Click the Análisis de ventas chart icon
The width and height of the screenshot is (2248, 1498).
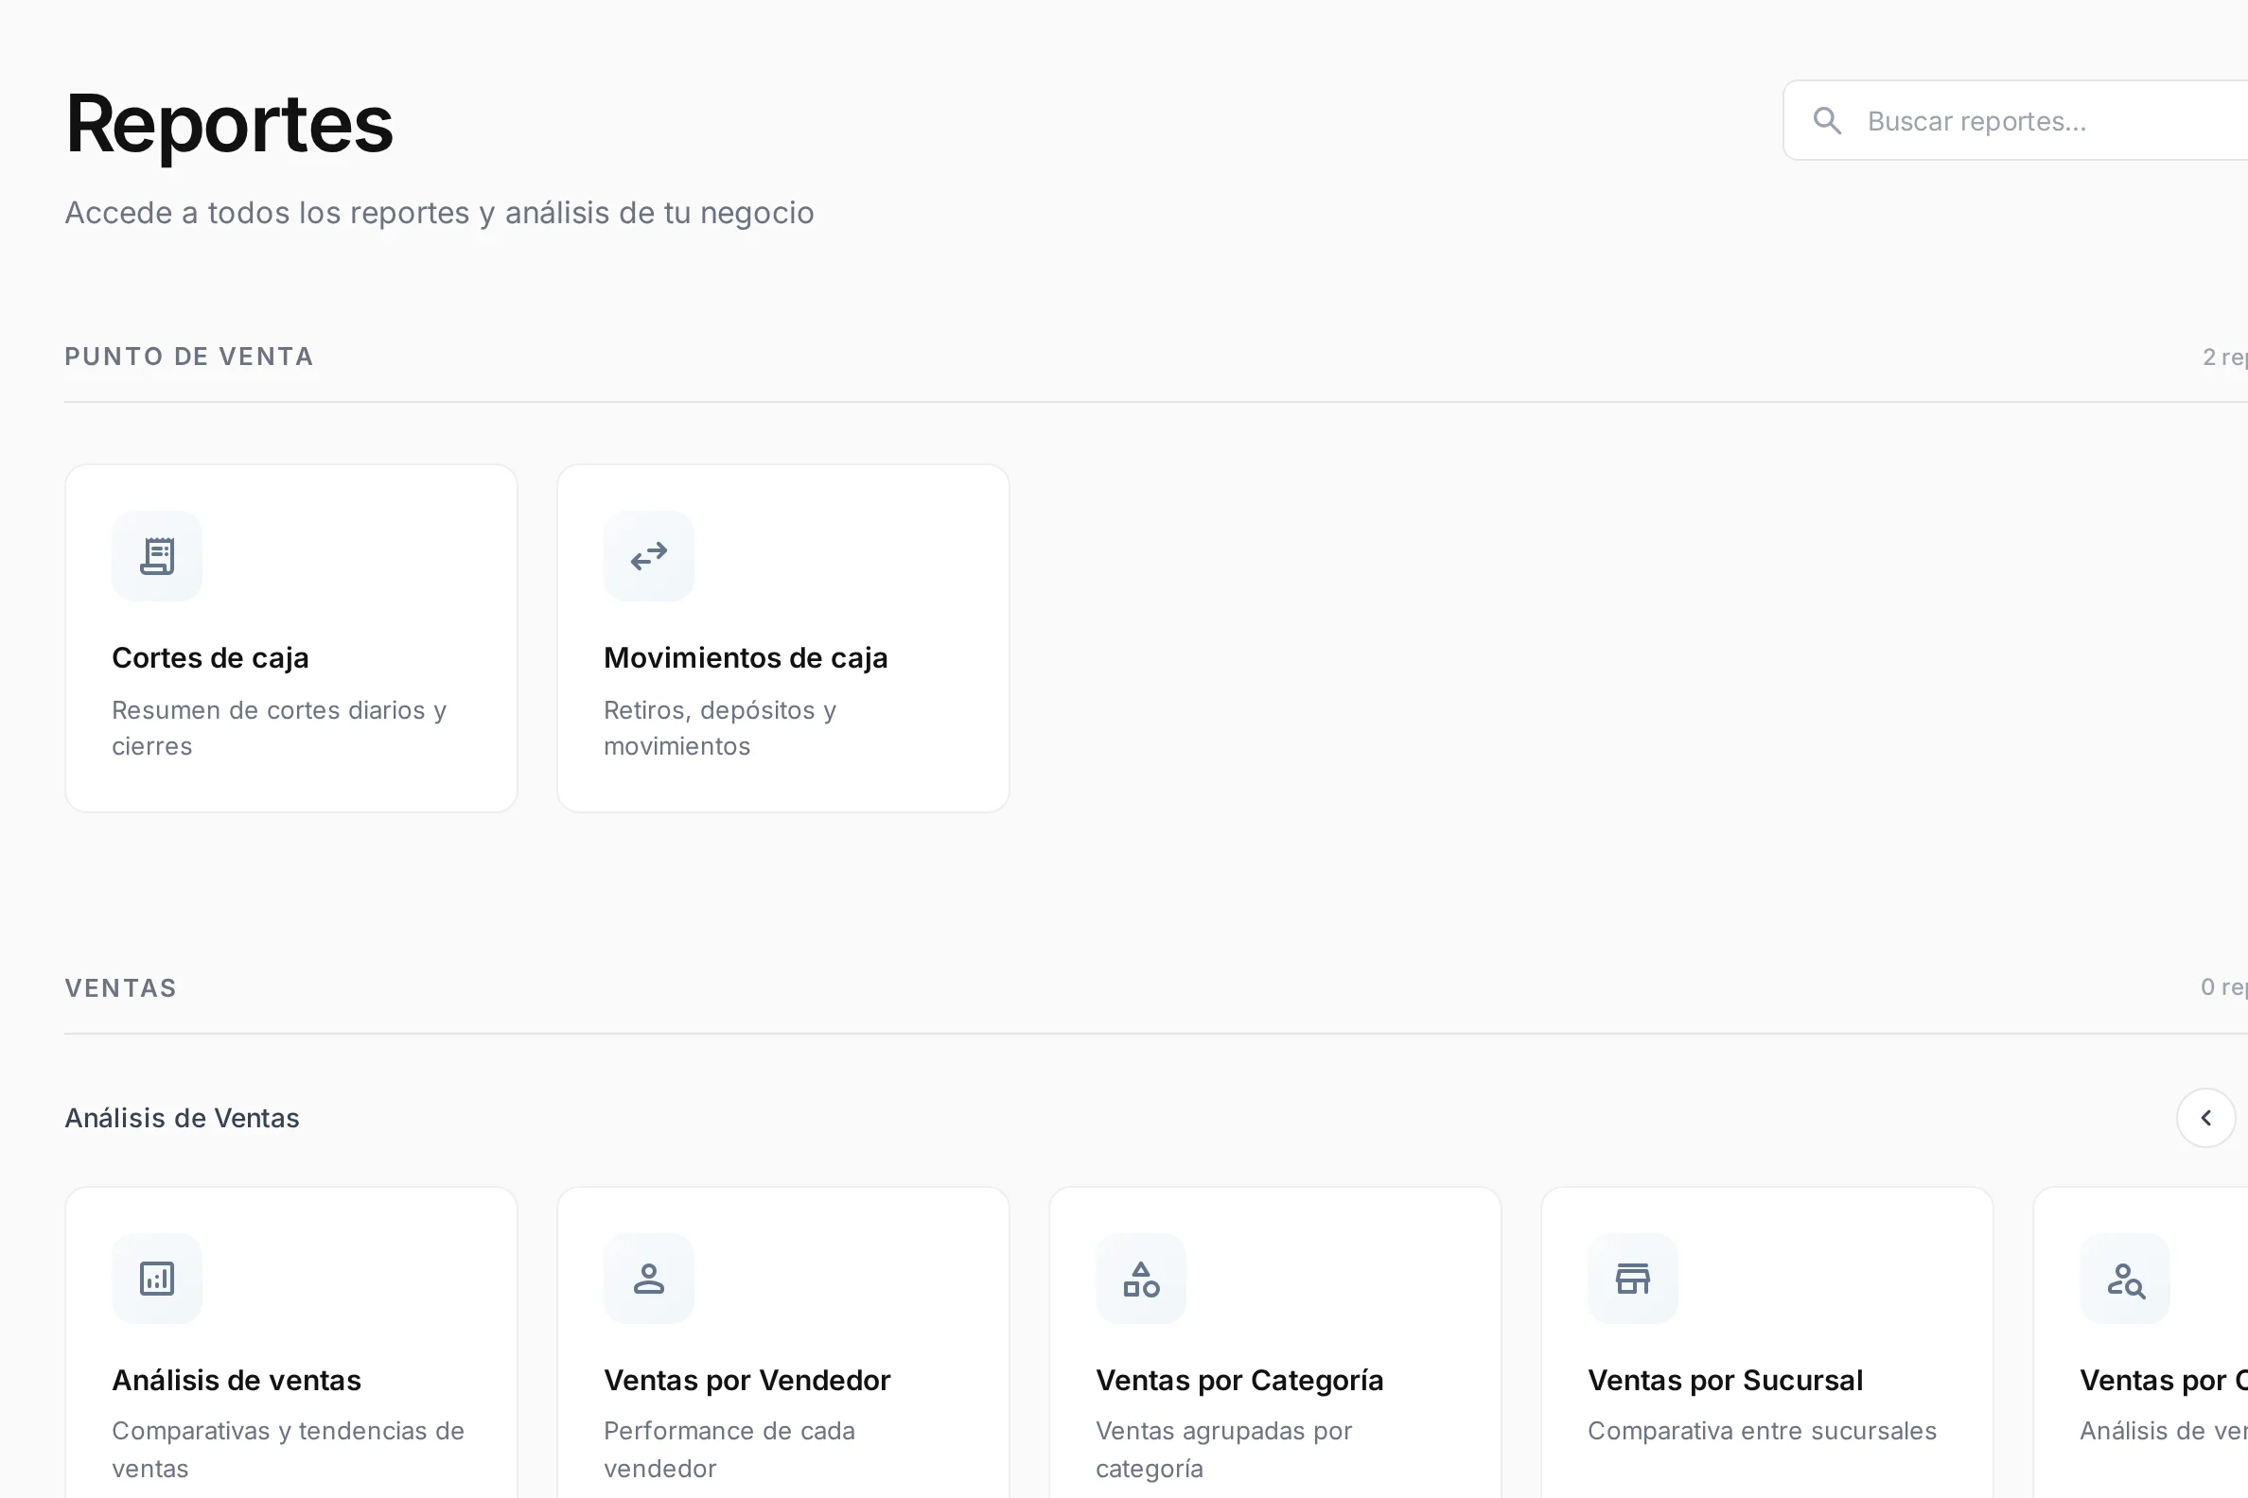[157, 1279]
